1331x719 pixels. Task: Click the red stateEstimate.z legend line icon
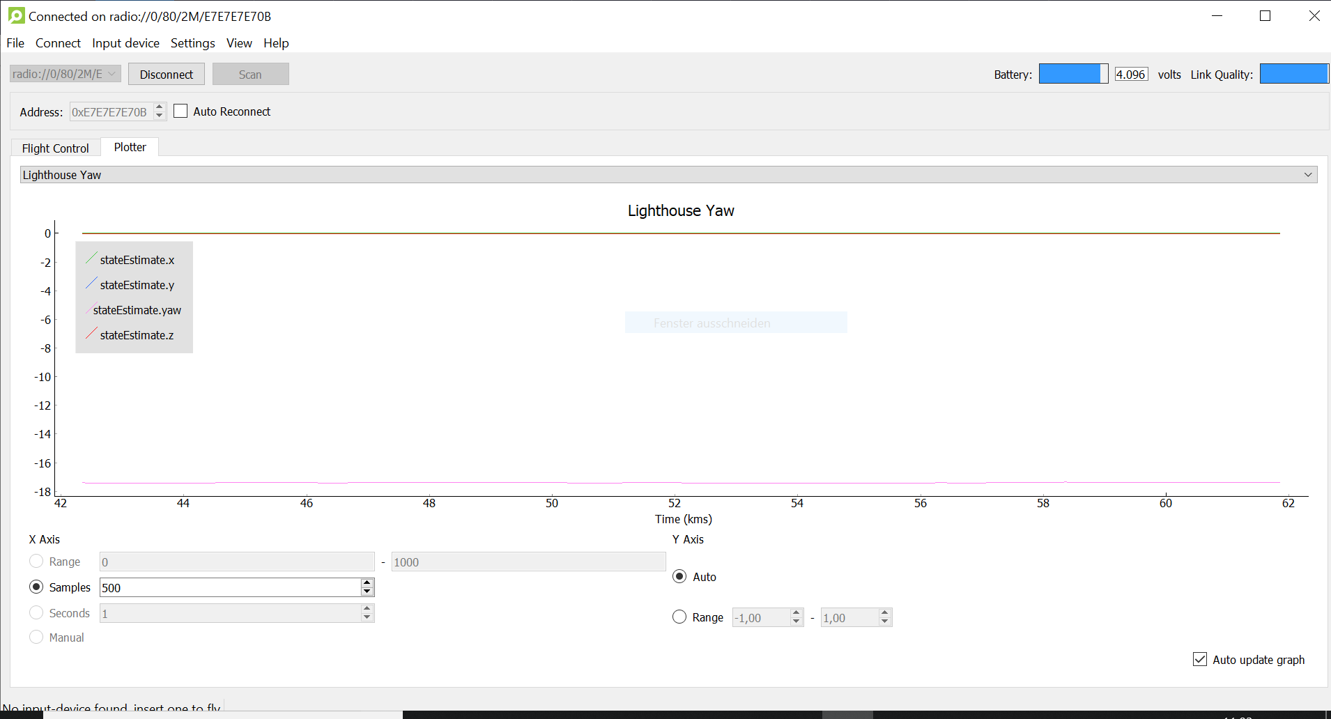coord(91,334)
